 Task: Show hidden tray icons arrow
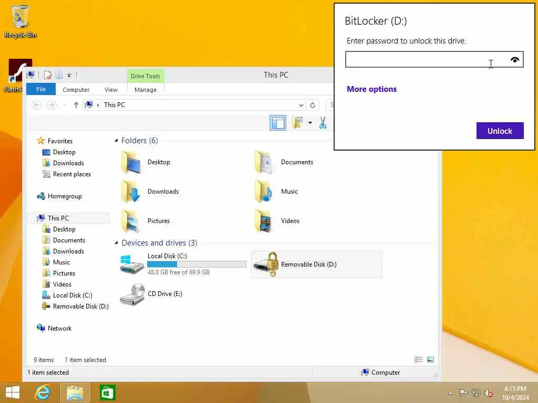click(450, 393)
